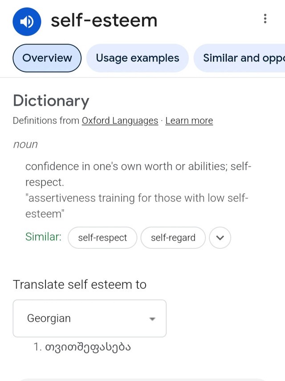Follow the Learn more link
This screenshot has height=381, width=285.
[189, 121]
